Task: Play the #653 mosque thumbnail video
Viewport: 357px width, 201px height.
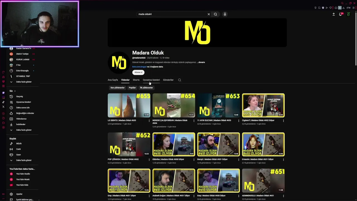Action: tap(218, 105)
